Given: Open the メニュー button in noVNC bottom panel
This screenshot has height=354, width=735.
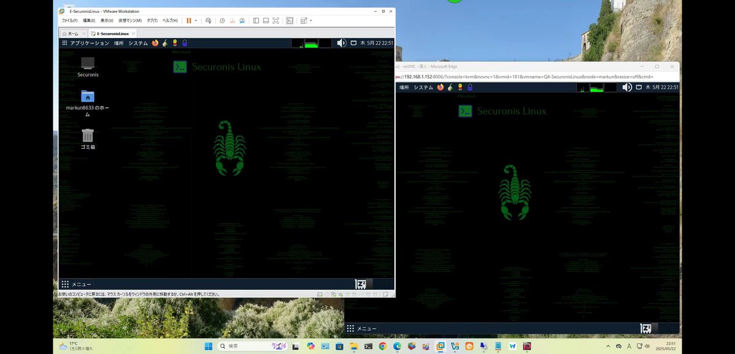Looking at the screenshot, I should click(x=361, y=328).
